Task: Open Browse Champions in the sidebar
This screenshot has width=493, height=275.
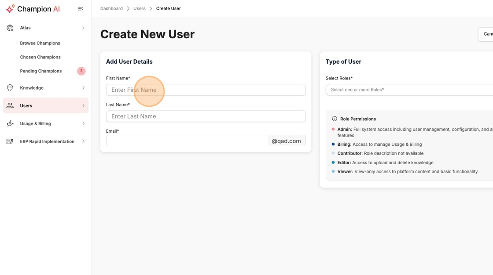Action: click(40, 43)
